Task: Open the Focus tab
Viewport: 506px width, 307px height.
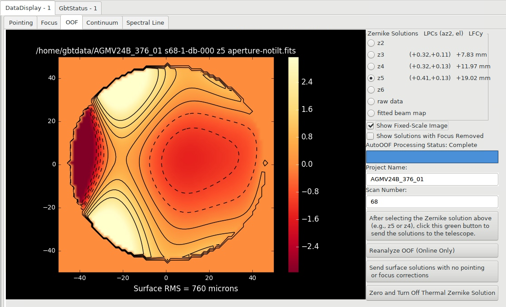Action: coord(49,22)
